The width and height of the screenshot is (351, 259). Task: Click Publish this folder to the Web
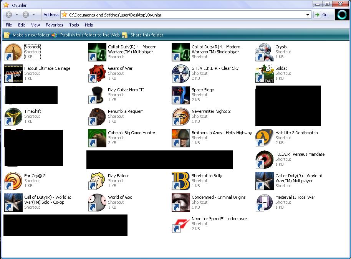click(86, 35)
